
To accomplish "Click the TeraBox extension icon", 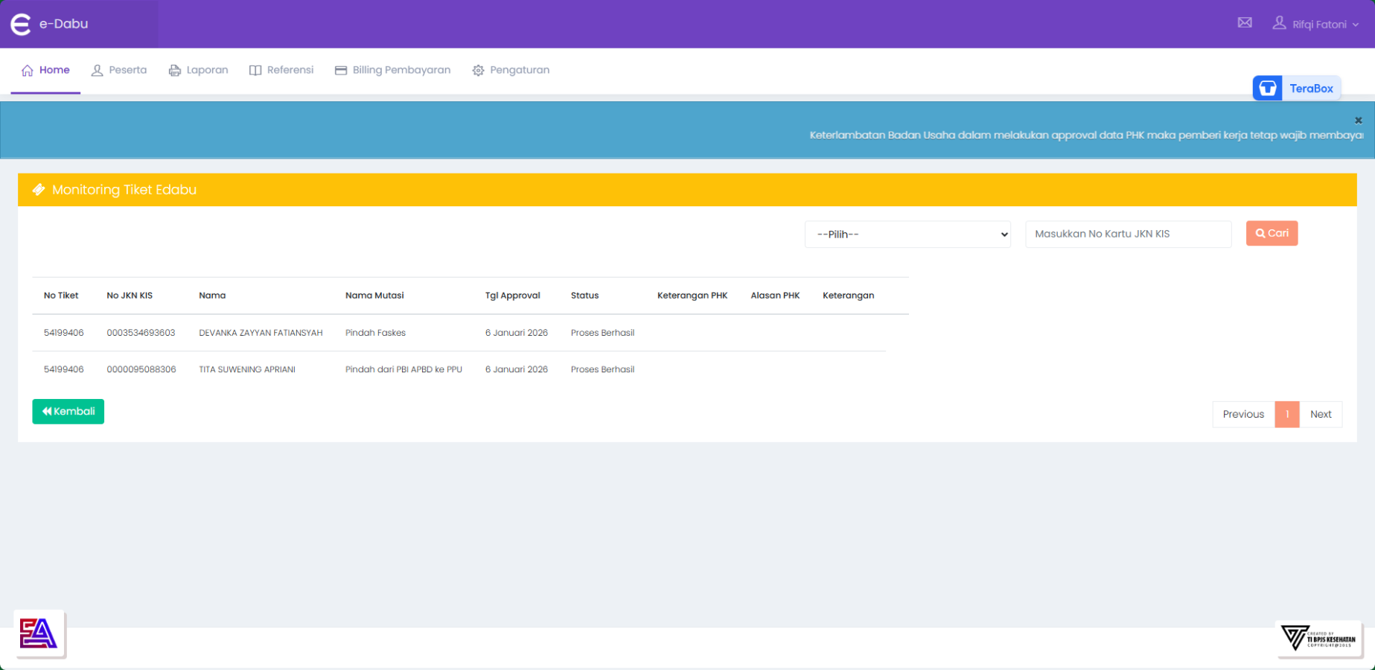I will (1267, 88).
